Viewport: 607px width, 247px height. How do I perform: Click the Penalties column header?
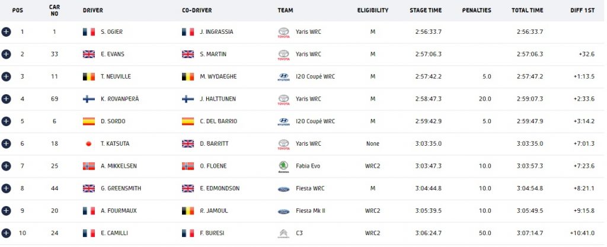pos(477,11)
